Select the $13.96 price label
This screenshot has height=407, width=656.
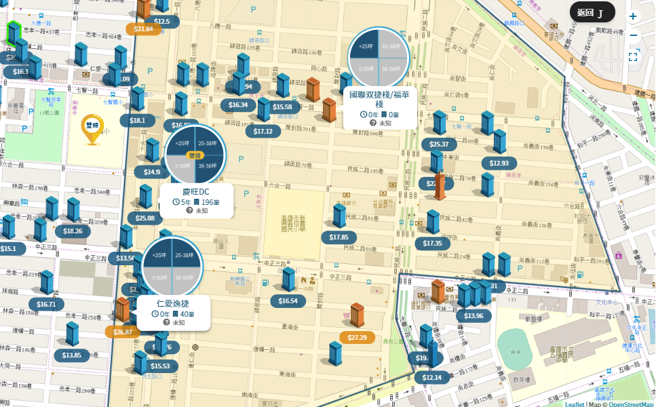pos(474,316)
